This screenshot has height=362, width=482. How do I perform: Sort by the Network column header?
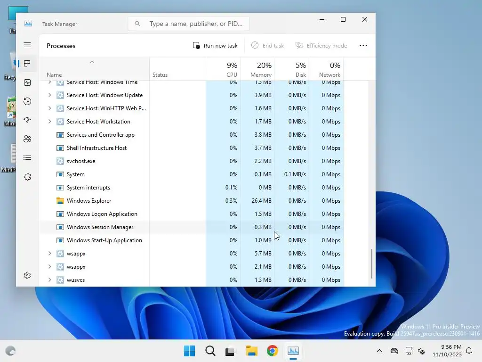click(x=327, y=69)
